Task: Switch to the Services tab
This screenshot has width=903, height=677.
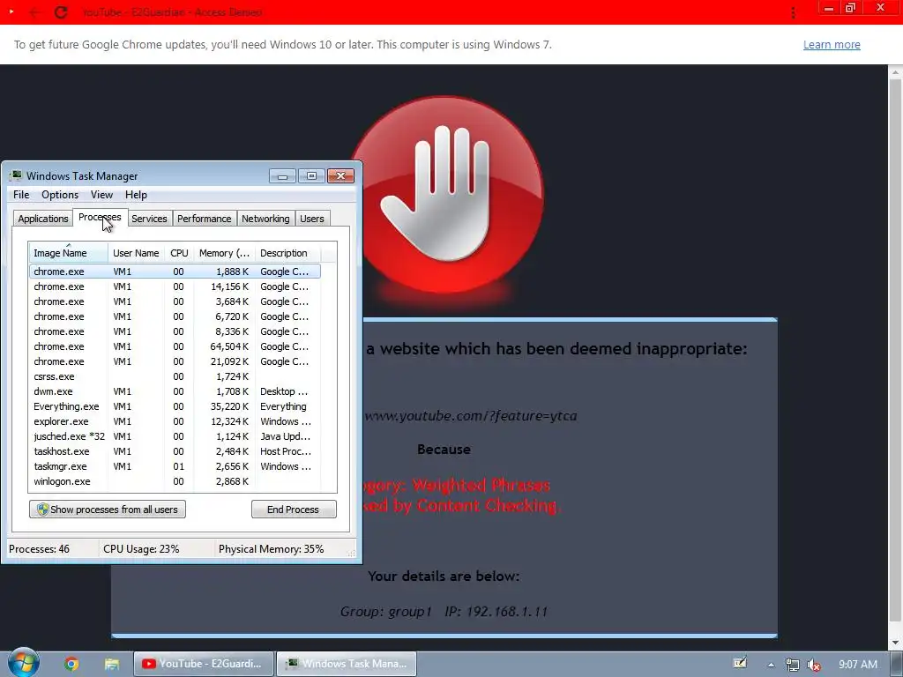Action: tap(149, 219)
